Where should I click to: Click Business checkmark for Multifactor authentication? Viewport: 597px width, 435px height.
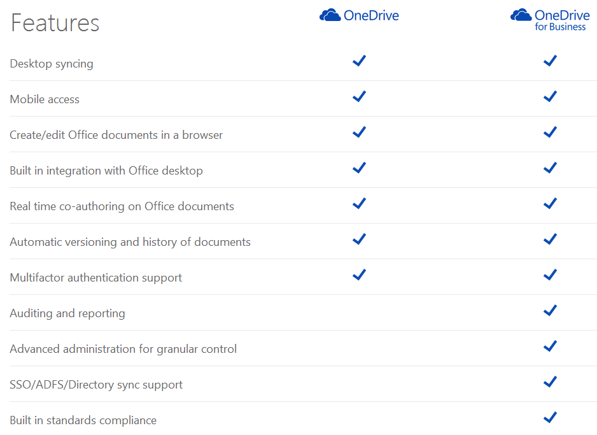pos(550,275)
